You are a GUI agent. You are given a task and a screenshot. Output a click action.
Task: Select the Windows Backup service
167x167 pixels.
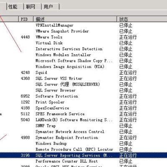click(x=83, y=144)
